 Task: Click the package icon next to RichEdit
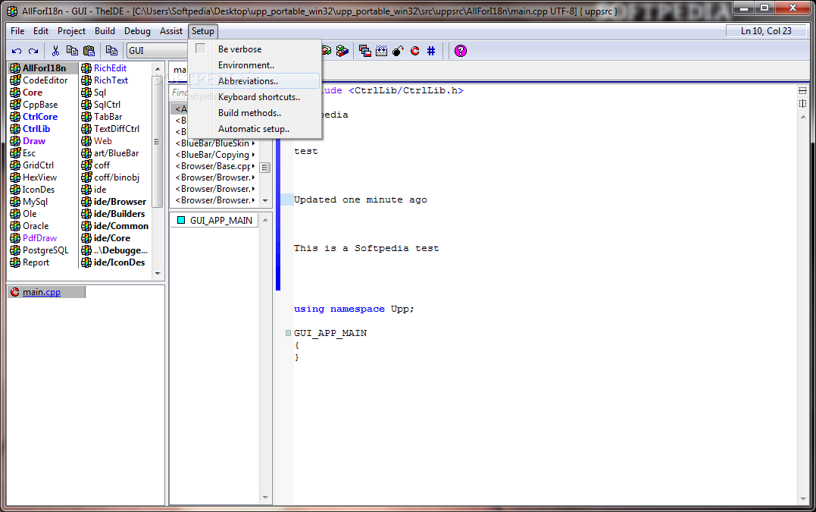click(86, 68)
